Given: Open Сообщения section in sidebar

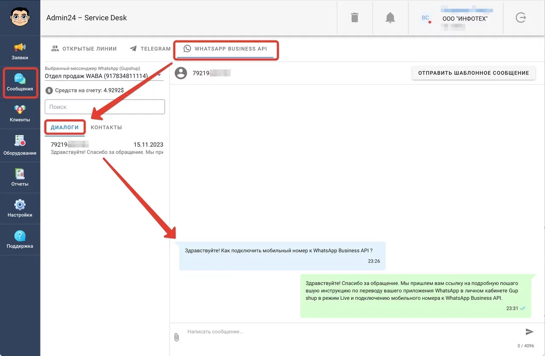Looking at the screenshot, I should [20, 83].
